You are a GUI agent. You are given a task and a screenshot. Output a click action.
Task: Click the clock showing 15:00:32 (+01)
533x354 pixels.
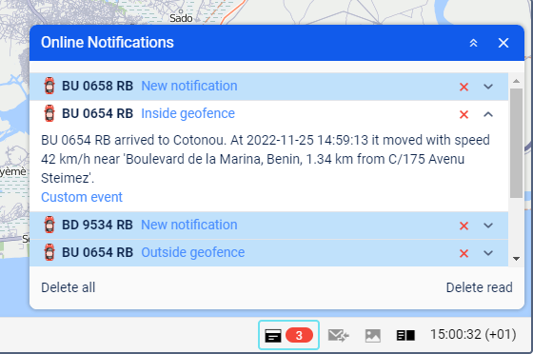(473, 335)
